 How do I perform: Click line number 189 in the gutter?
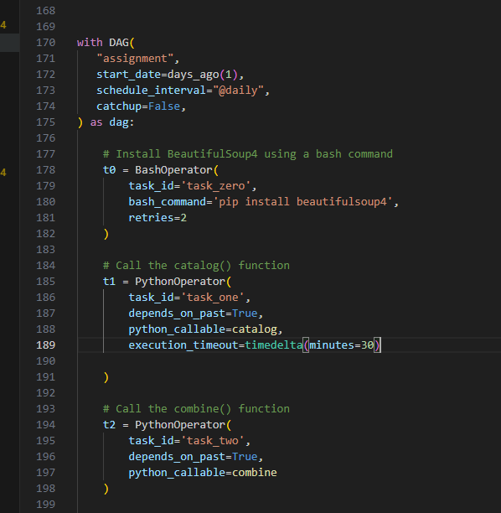pyautogui.click(x=46, y=345)
